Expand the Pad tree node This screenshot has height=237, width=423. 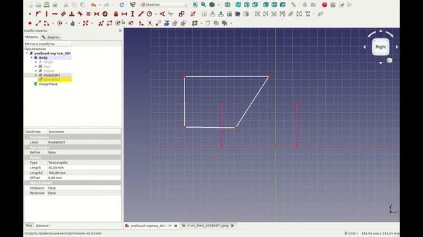point(36,66)
